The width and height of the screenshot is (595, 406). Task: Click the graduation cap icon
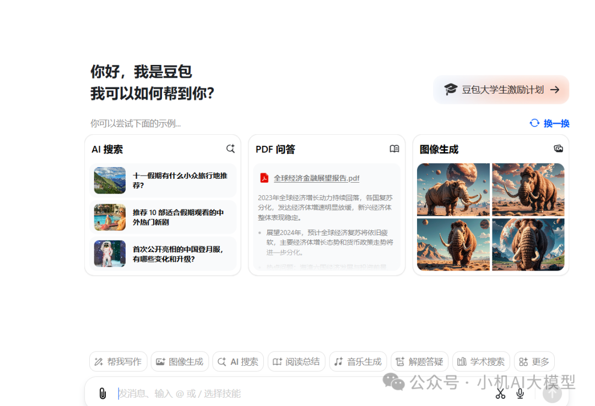(x=451, y=90)
